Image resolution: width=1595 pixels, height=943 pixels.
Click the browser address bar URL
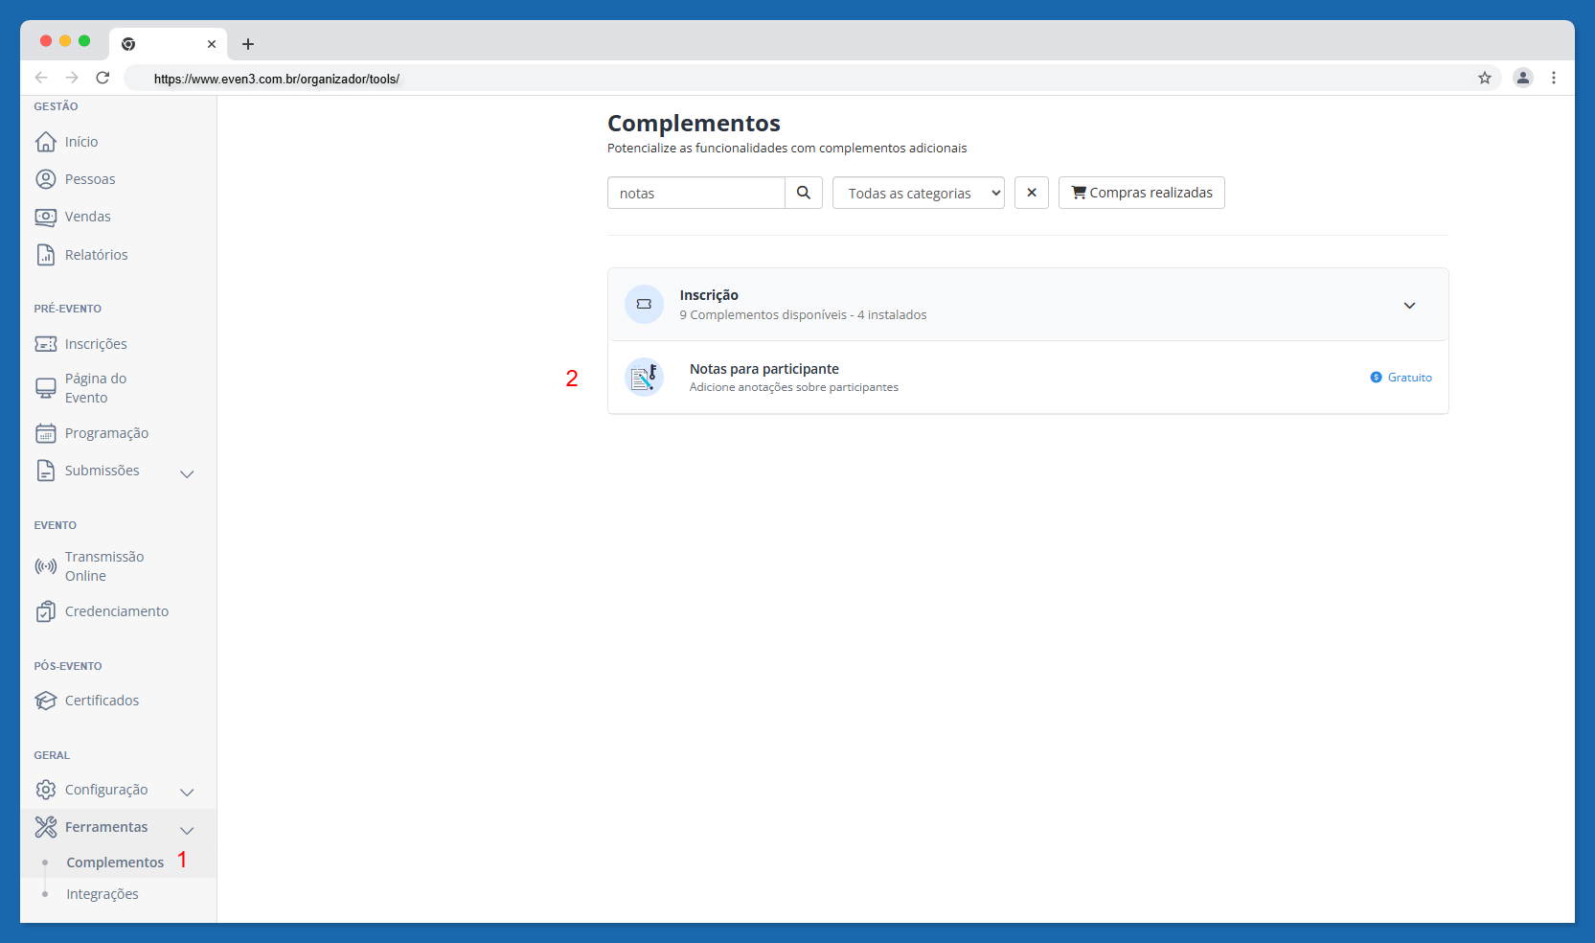[277, 79]
